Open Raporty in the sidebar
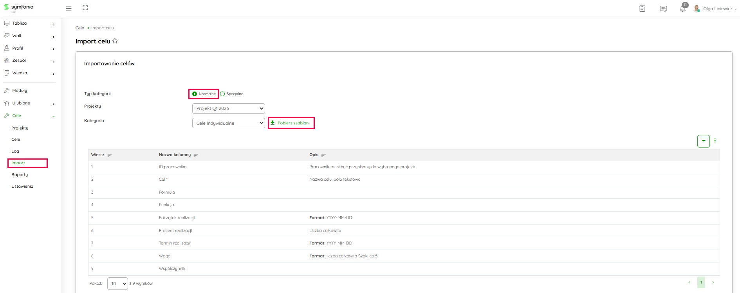 20,175
